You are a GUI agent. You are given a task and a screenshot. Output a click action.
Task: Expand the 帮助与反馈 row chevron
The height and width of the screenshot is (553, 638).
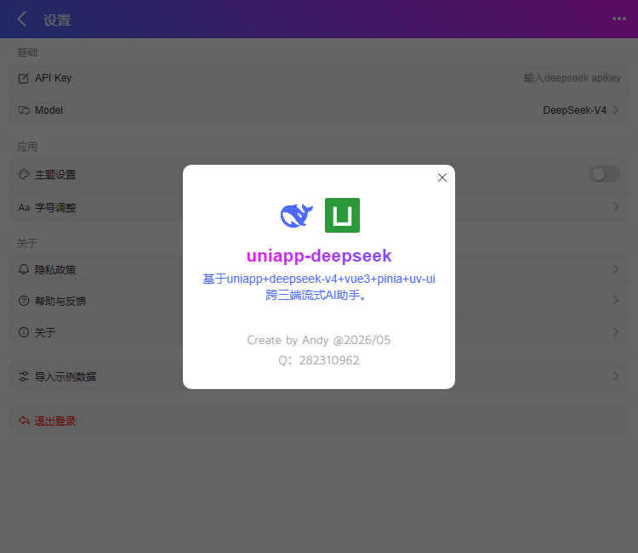(x=616, y=300)
